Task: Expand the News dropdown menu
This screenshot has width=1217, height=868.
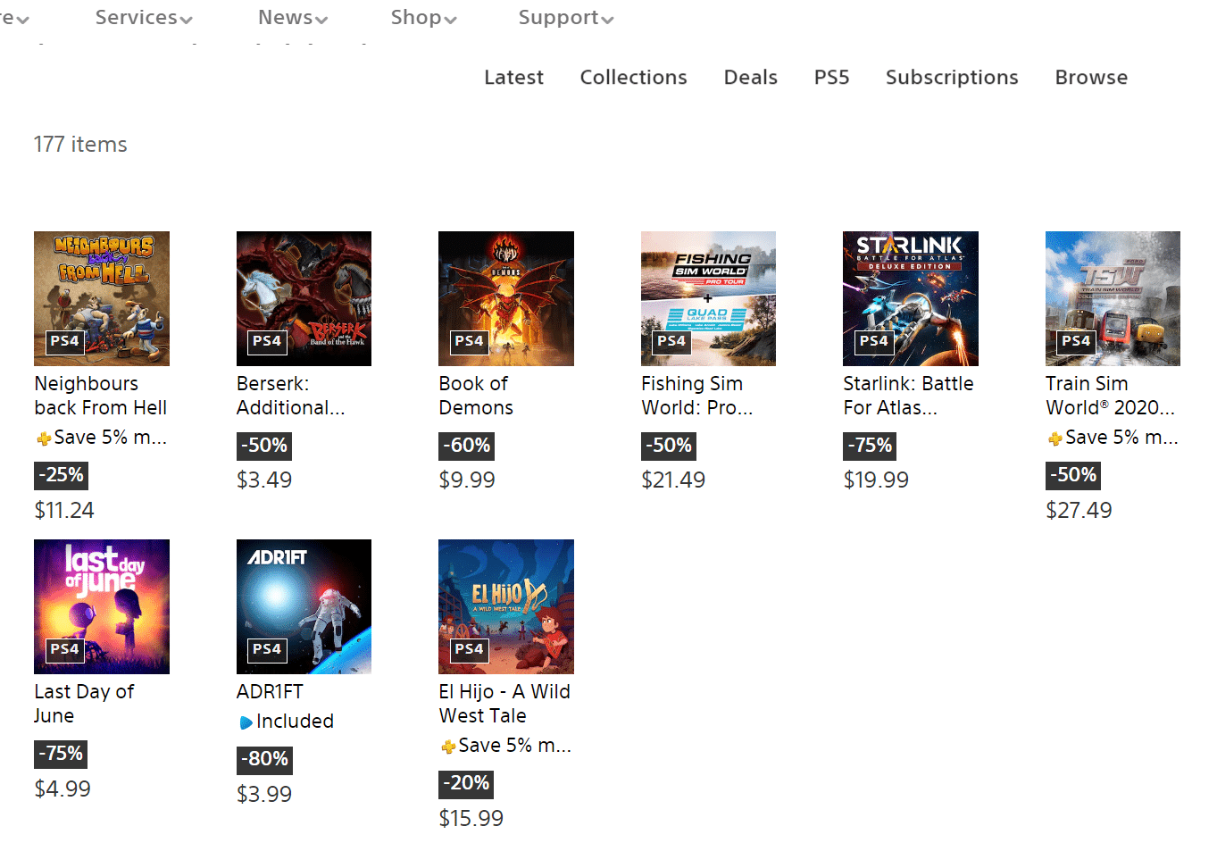Action: 293,18
